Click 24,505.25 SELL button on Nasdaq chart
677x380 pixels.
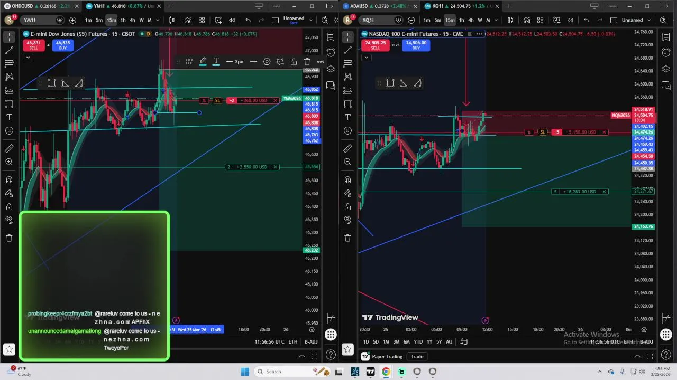coord(375,45)
